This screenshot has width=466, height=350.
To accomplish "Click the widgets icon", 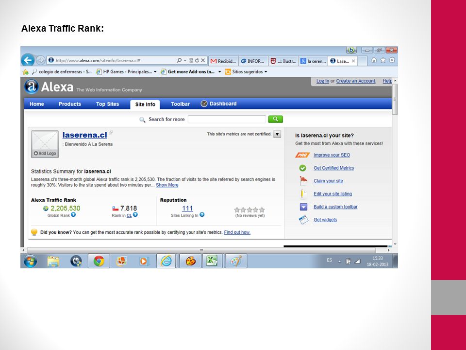I will [303, 220].
